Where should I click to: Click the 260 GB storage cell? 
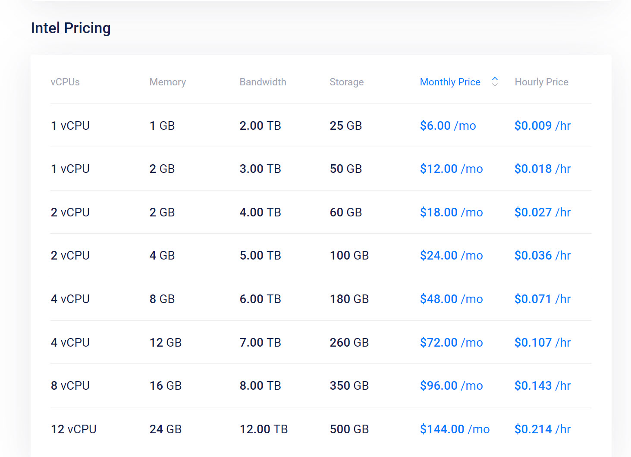pos(349,342)
